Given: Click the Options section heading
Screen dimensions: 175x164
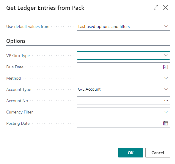Looking at the screenshot, I should pos(16,41).
